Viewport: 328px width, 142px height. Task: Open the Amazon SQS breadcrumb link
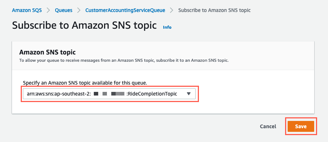pos(27,10)
